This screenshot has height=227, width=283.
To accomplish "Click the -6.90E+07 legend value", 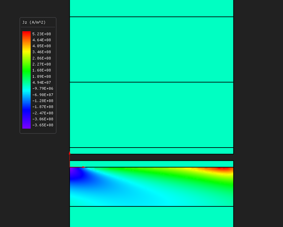I will coord(43,95).
